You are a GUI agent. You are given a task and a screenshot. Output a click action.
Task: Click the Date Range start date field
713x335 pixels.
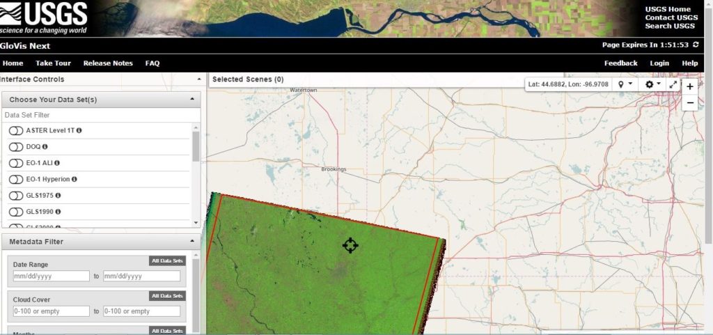pos(52,276)
